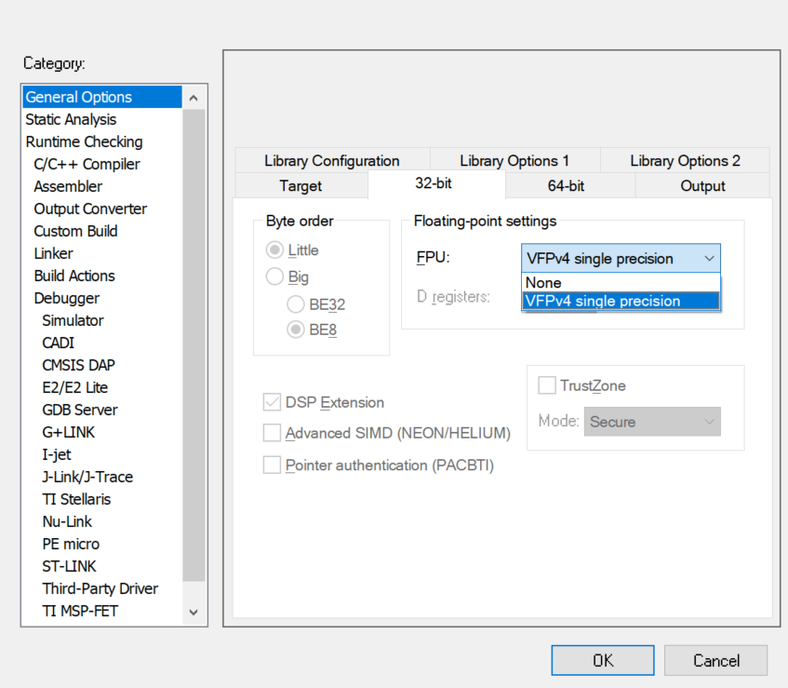Switch to the 64-bit tab

point(566,185)
